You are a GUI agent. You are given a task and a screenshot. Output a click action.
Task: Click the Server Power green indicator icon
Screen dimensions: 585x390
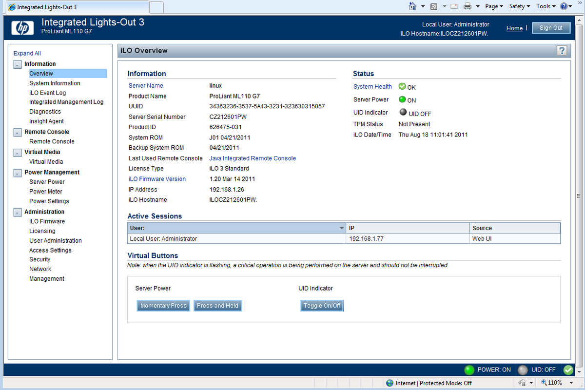[402, 99]
